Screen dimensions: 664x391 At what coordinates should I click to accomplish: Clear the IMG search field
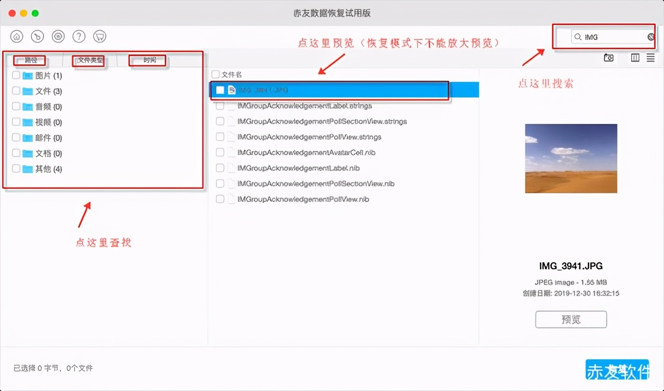(x=651, y=37)
